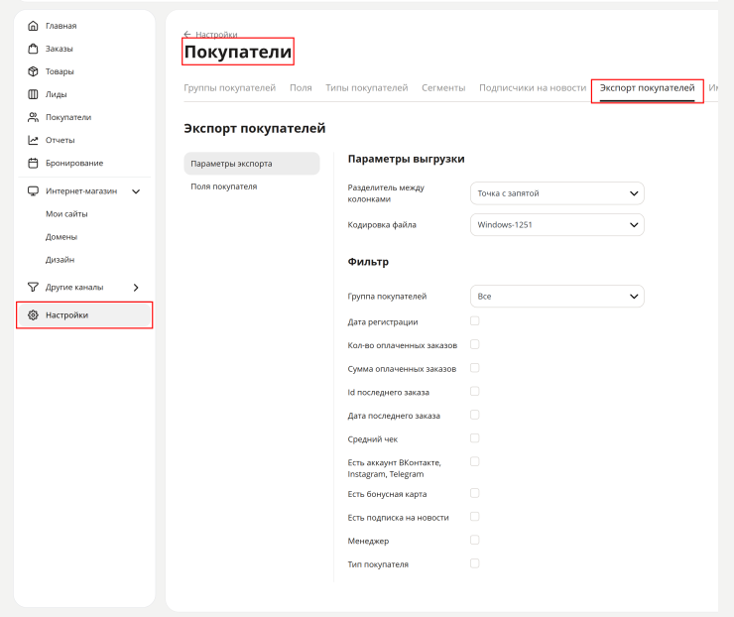Toggle the Менеджер filter checkbox
Viewport: 734px width, 617px height.
point(475,540)
